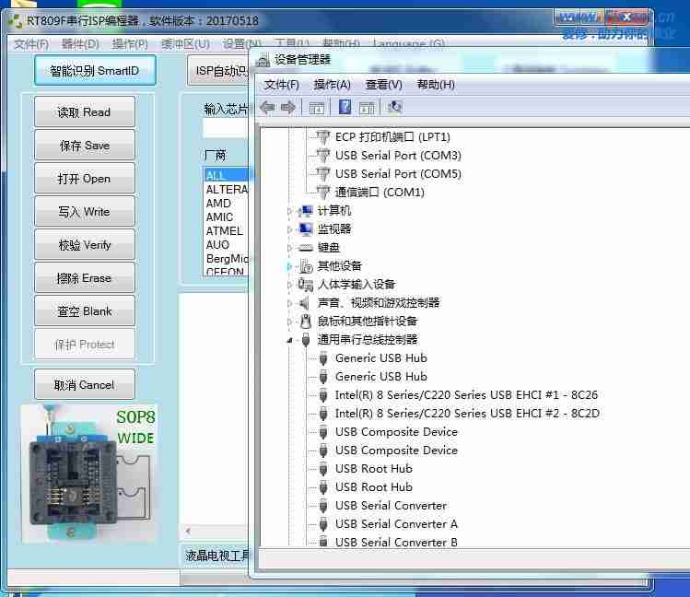690x597 pixels.
Task: Select USB Serial Converter A
Action: pos(396,524)
